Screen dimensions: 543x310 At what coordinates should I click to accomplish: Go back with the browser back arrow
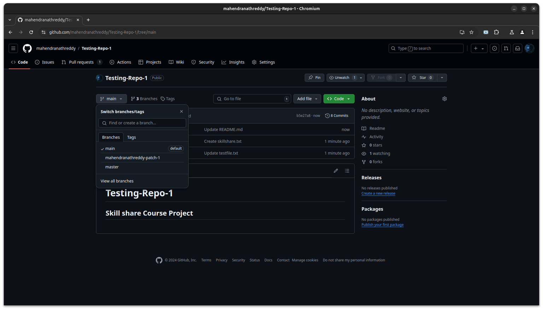[x=10, y=32]
